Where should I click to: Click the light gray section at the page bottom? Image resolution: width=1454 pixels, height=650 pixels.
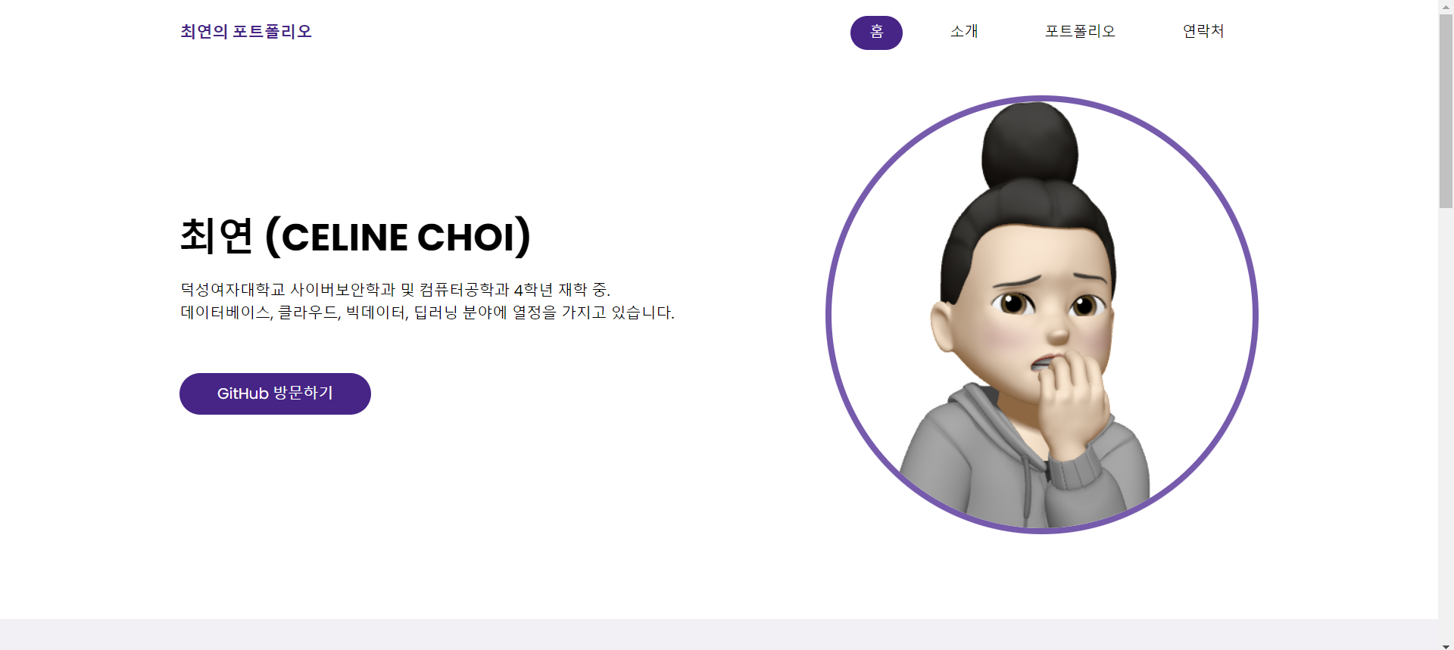click(719, 634)
